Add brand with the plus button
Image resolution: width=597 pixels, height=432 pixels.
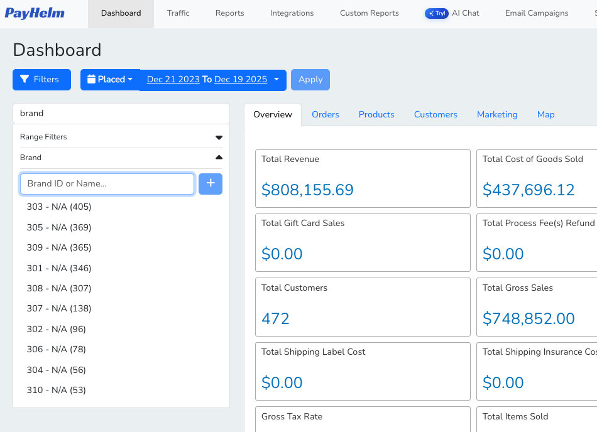point(211,184)
